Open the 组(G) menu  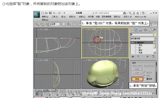[63, 16]
